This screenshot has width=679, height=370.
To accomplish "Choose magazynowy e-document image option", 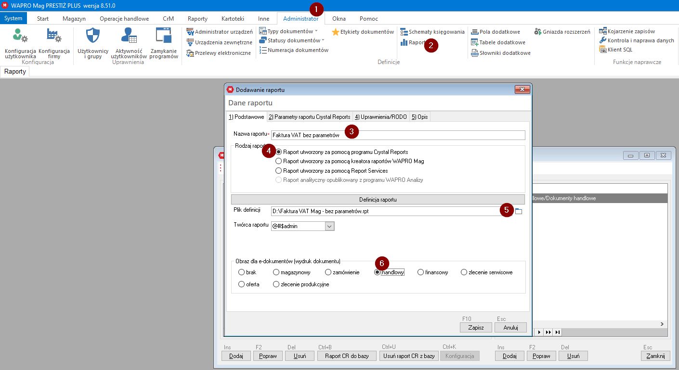I will 276,272.
